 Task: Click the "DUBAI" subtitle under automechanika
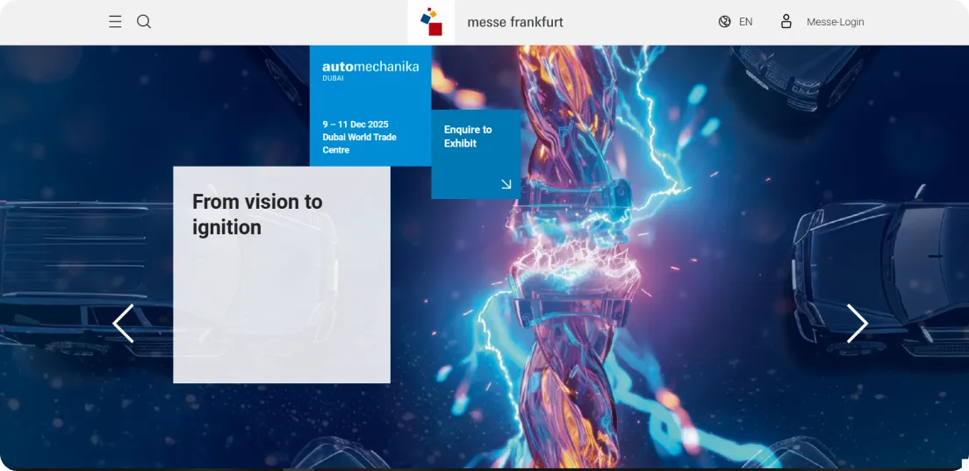[334, 78]
